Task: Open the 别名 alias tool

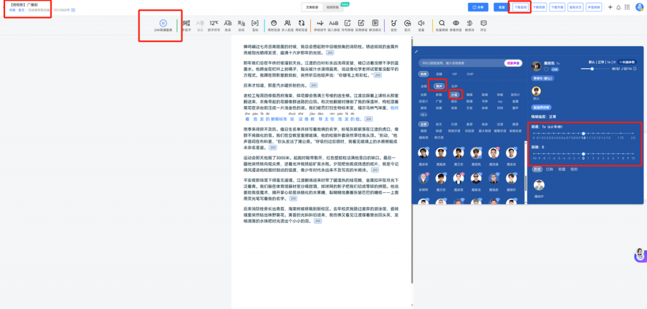Action: pos(241,25)
